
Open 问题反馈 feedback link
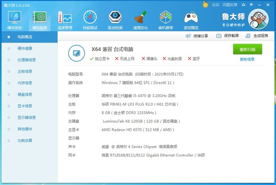click(230, 5)
